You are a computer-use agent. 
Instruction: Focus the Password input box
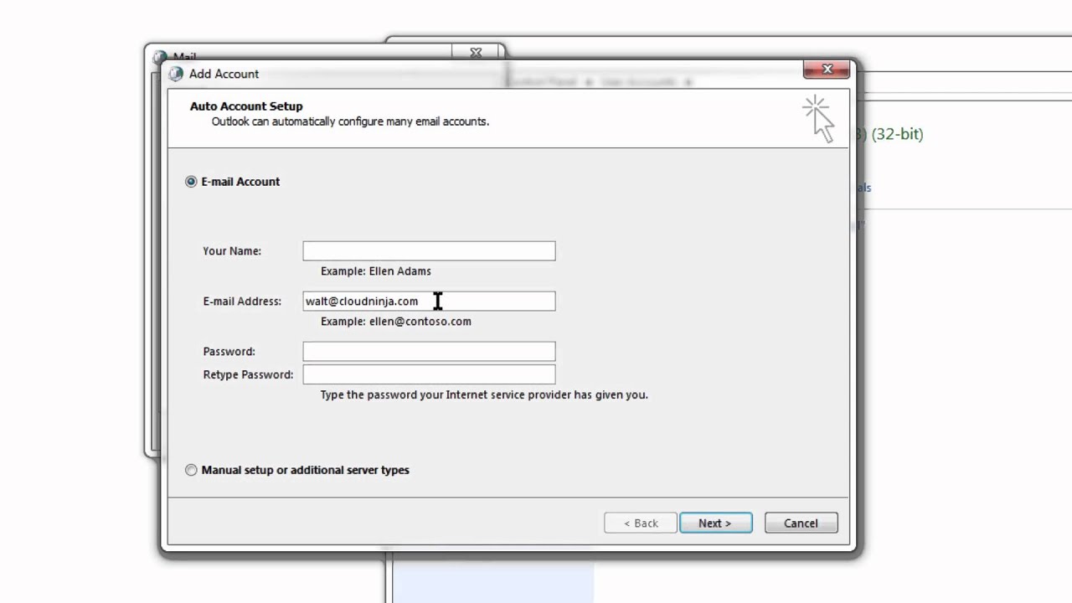(429, 352)
